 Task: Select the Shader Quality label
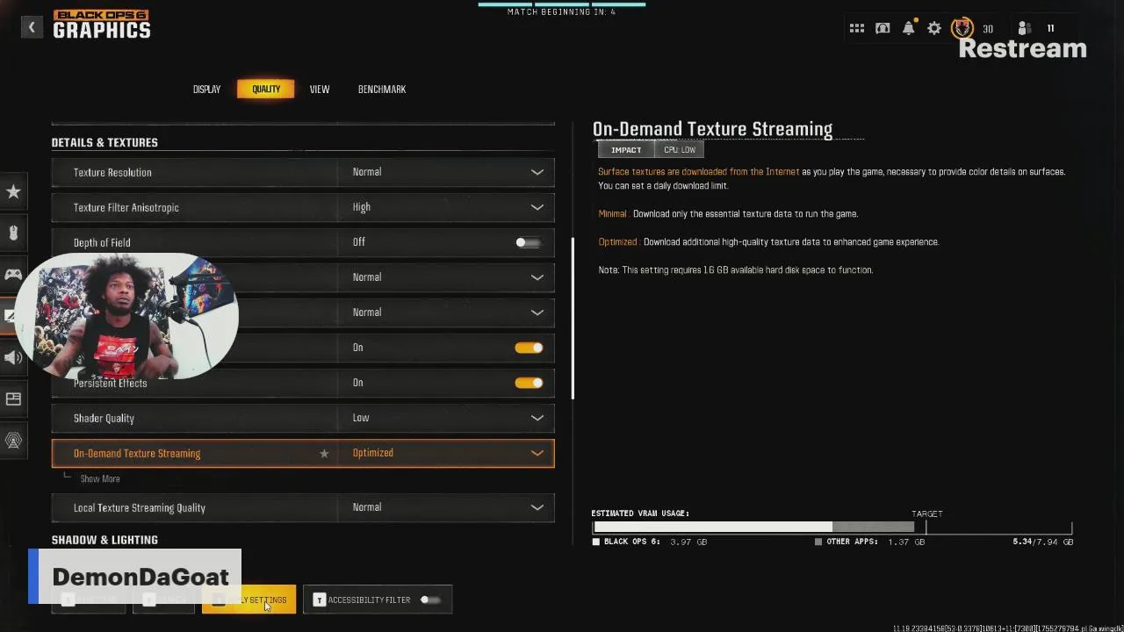click(x=104, y=419)
